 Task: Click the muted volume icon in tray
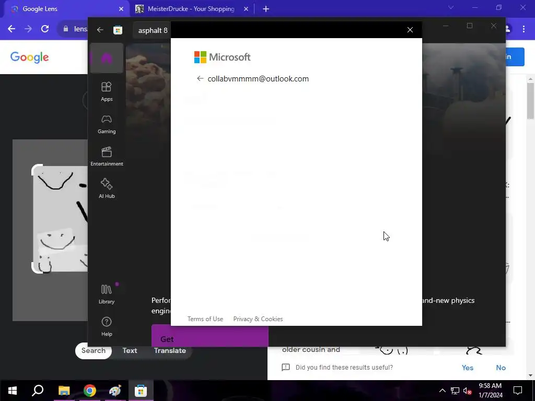pos(468,391)
